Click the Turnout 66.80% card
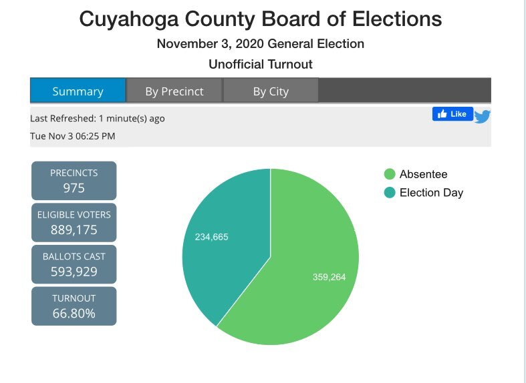The width and height of the screenshot is (526, 383). [x=74, y=306]
